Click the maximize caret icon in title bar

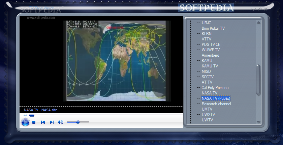point(260,9)
